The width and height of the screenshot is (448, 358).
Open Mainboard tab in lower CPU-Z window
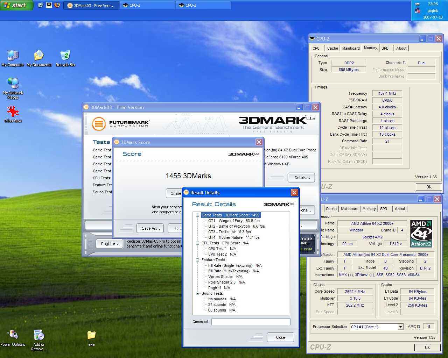(349, 209)
